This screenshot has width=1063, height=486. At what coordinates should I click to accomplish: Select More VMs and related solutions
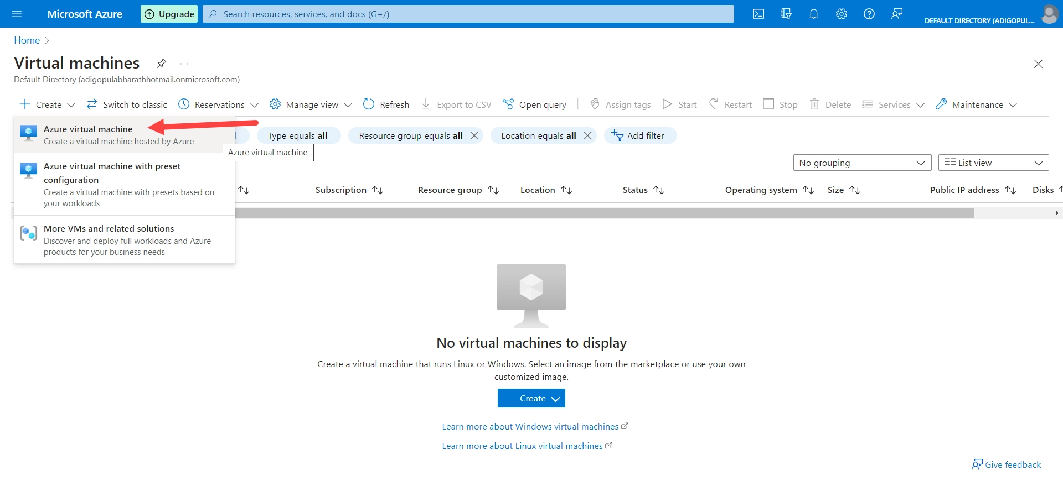coord(125,240)
